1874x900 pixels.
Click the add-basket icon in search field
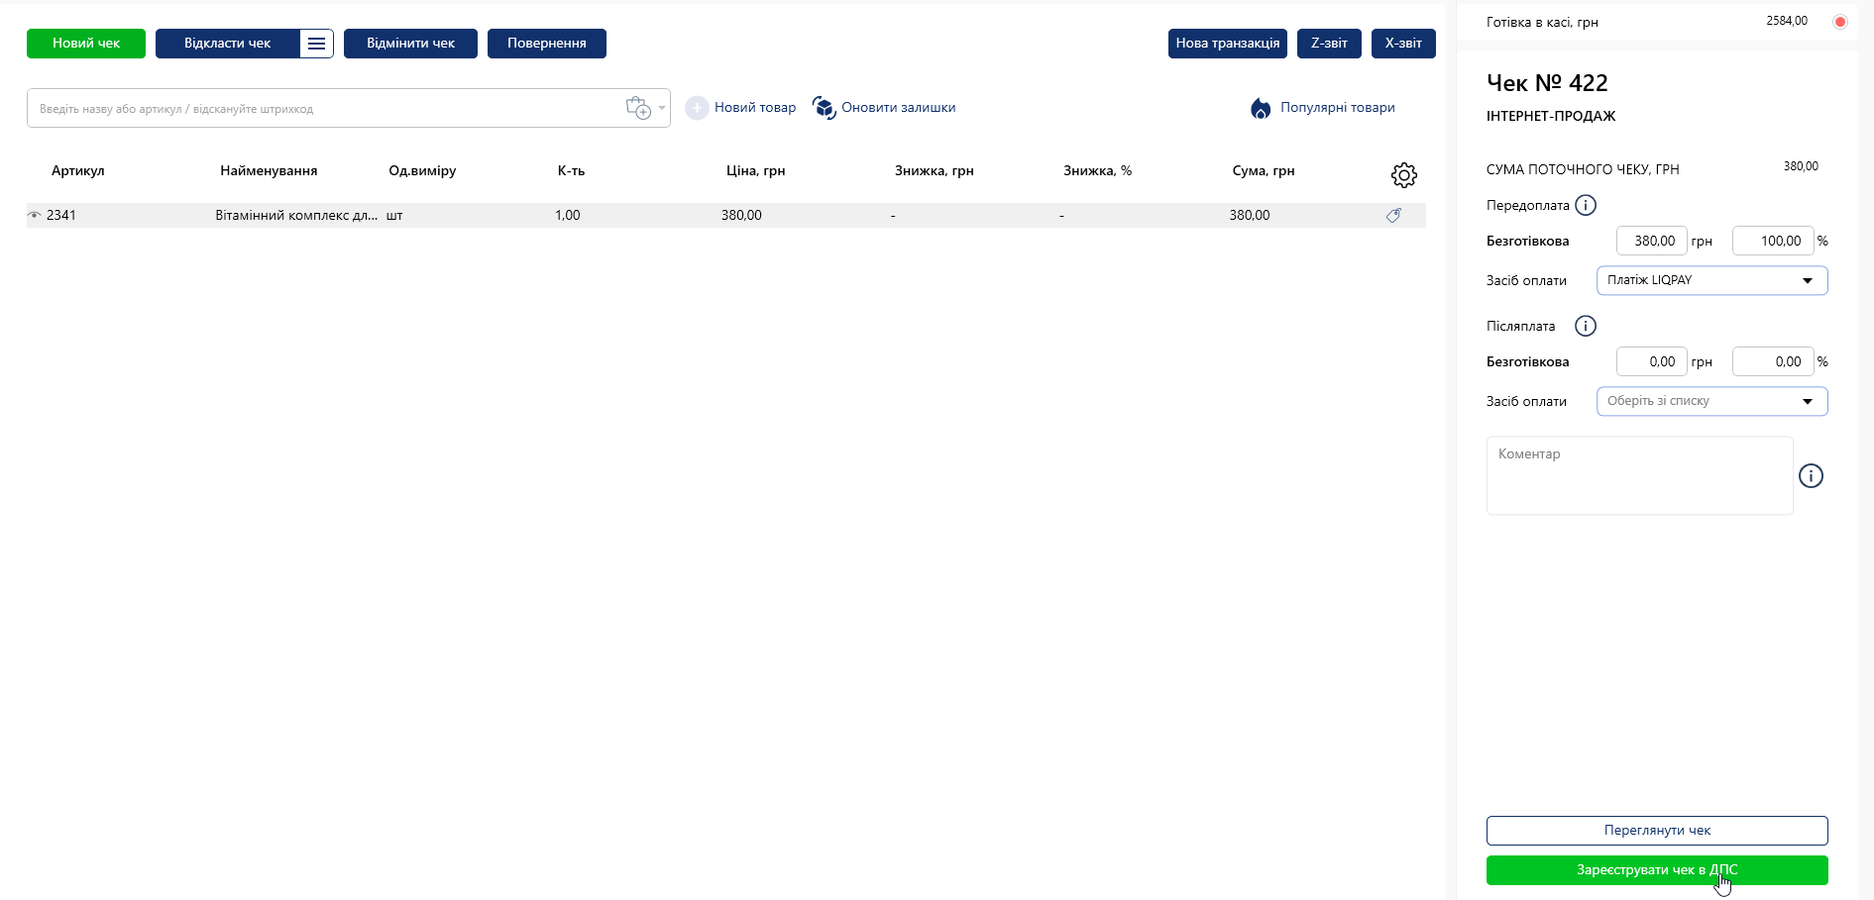tap(638, 108)
